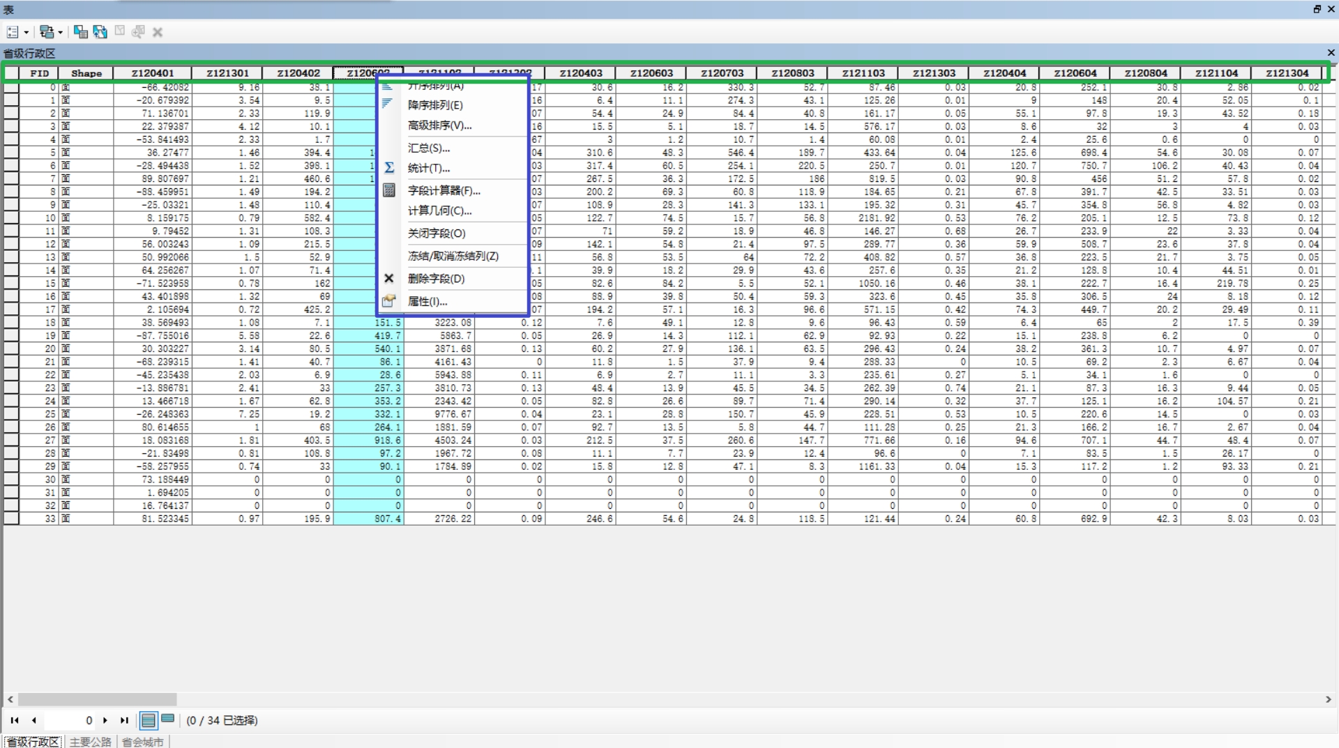Select row selector for FID 0
Screen dimensions: 1339x748
pyautogui.click(x=11, y=88)
